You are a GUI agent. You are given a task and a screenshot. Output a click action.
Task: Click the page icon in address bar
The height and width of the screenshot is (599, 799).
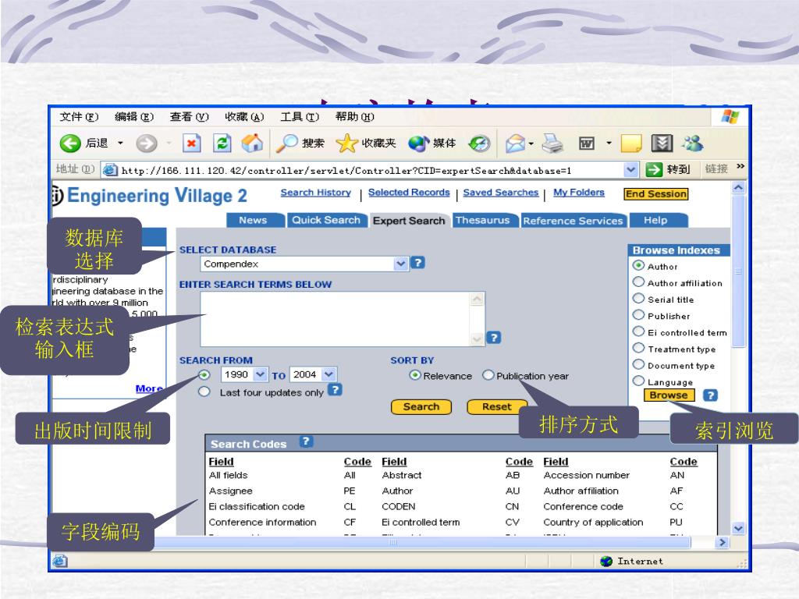point(109,170)
